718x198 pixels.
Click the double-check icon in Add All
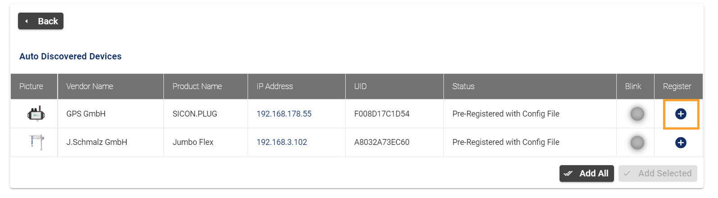pos(568,173)
